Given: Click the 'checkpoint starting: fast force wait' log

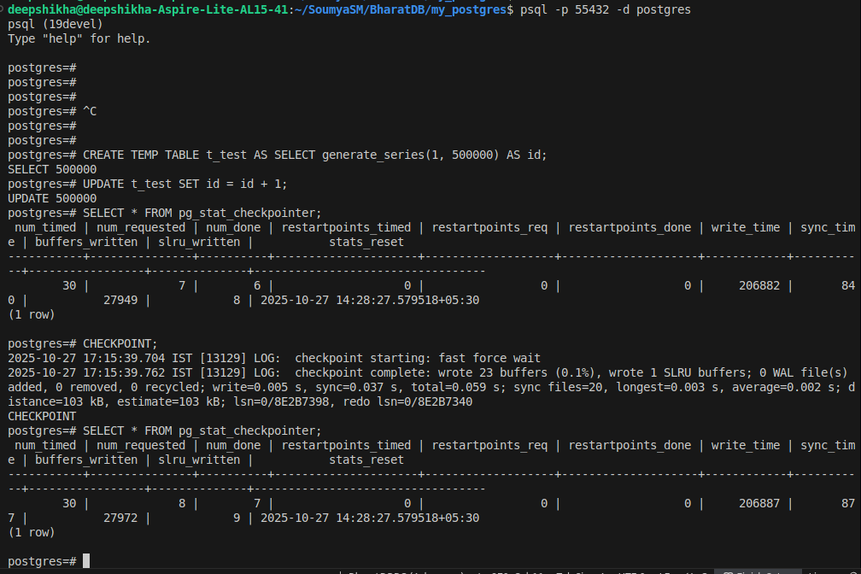Looking at the screenshot, I should tap(417, 358).
